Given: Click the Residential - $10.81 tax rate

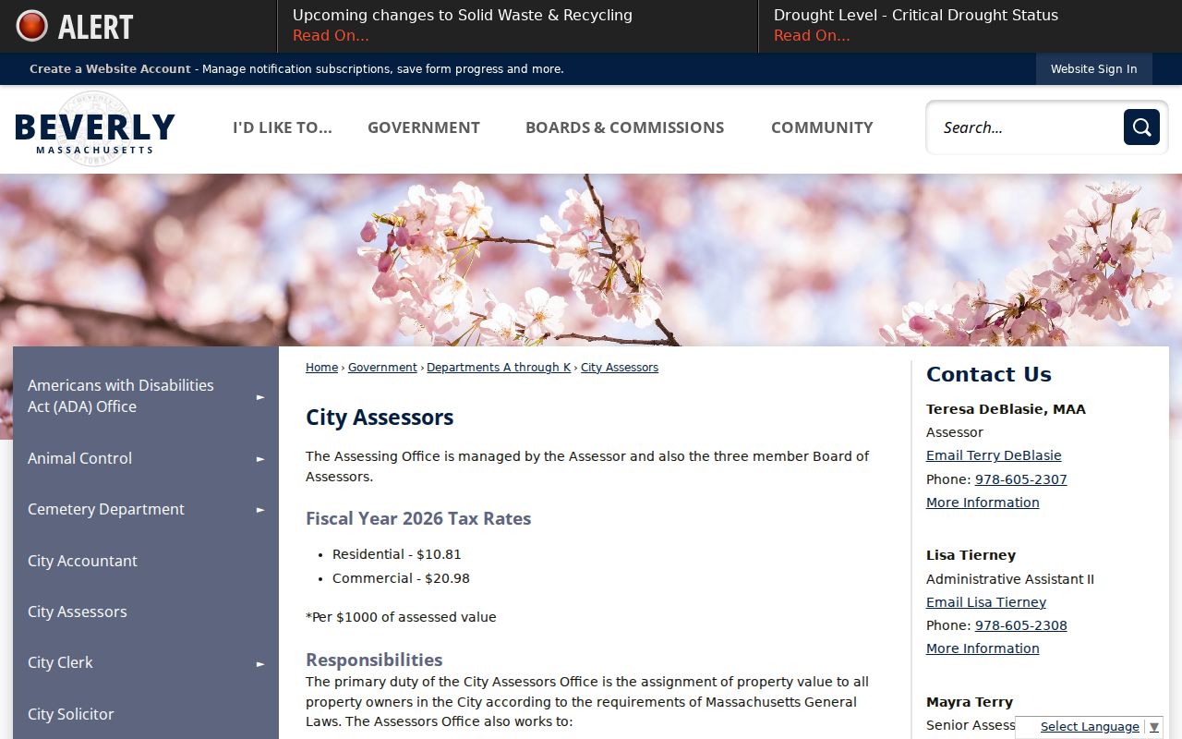Looking at the screenshot, I should point(397,554).
